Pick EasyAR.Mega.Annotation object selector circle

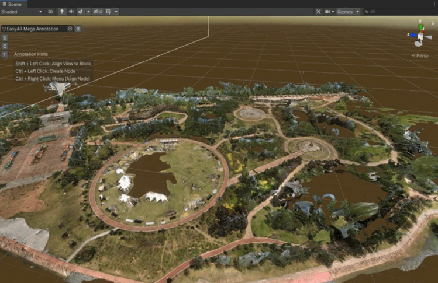pos(70,28)
